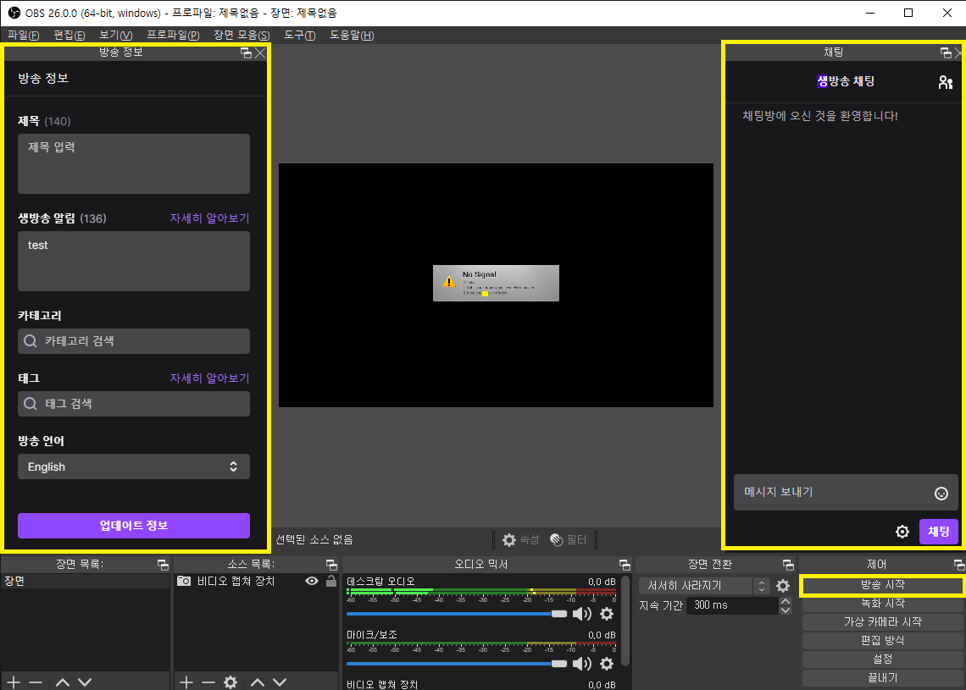Close the 방송 정보 dock panel
The height and width of the screenshot is (690, 966).
260,53
